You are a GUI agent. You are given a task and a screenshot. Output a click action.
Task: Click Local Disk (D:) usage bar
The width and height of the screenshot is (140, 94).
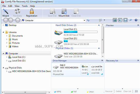pyautogui.click(x=81, y=41)
